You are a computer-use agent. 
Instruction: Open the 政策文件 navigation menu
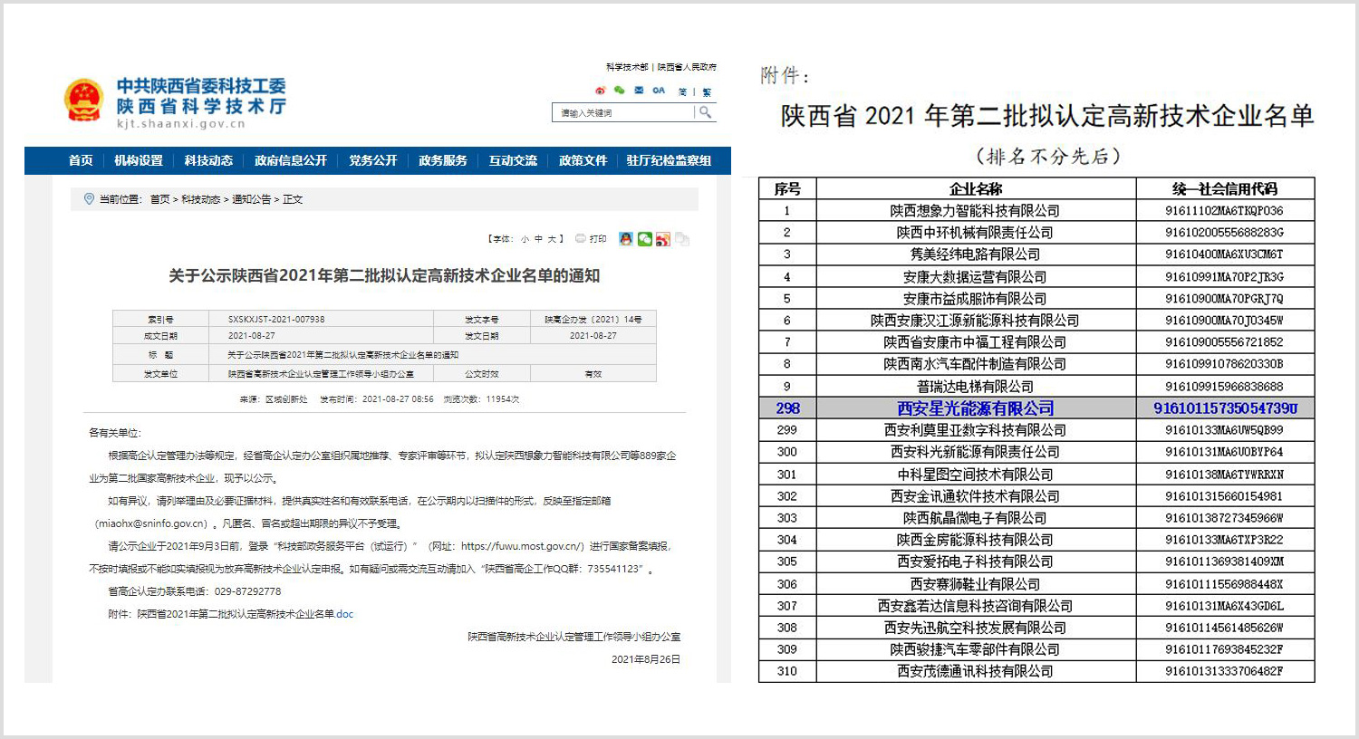[583, 160]
